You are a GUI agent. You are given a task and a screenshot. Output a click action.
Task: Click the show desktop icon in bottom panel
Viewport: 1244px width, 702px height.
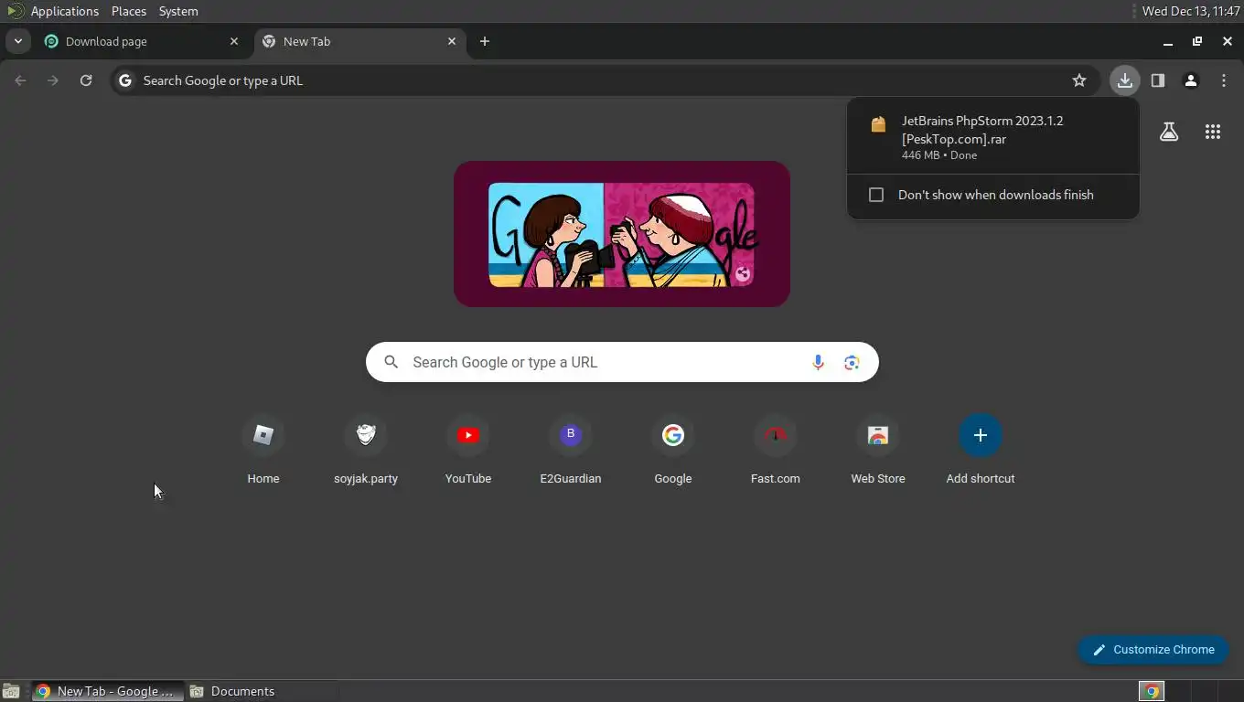[x=11, y=691]
